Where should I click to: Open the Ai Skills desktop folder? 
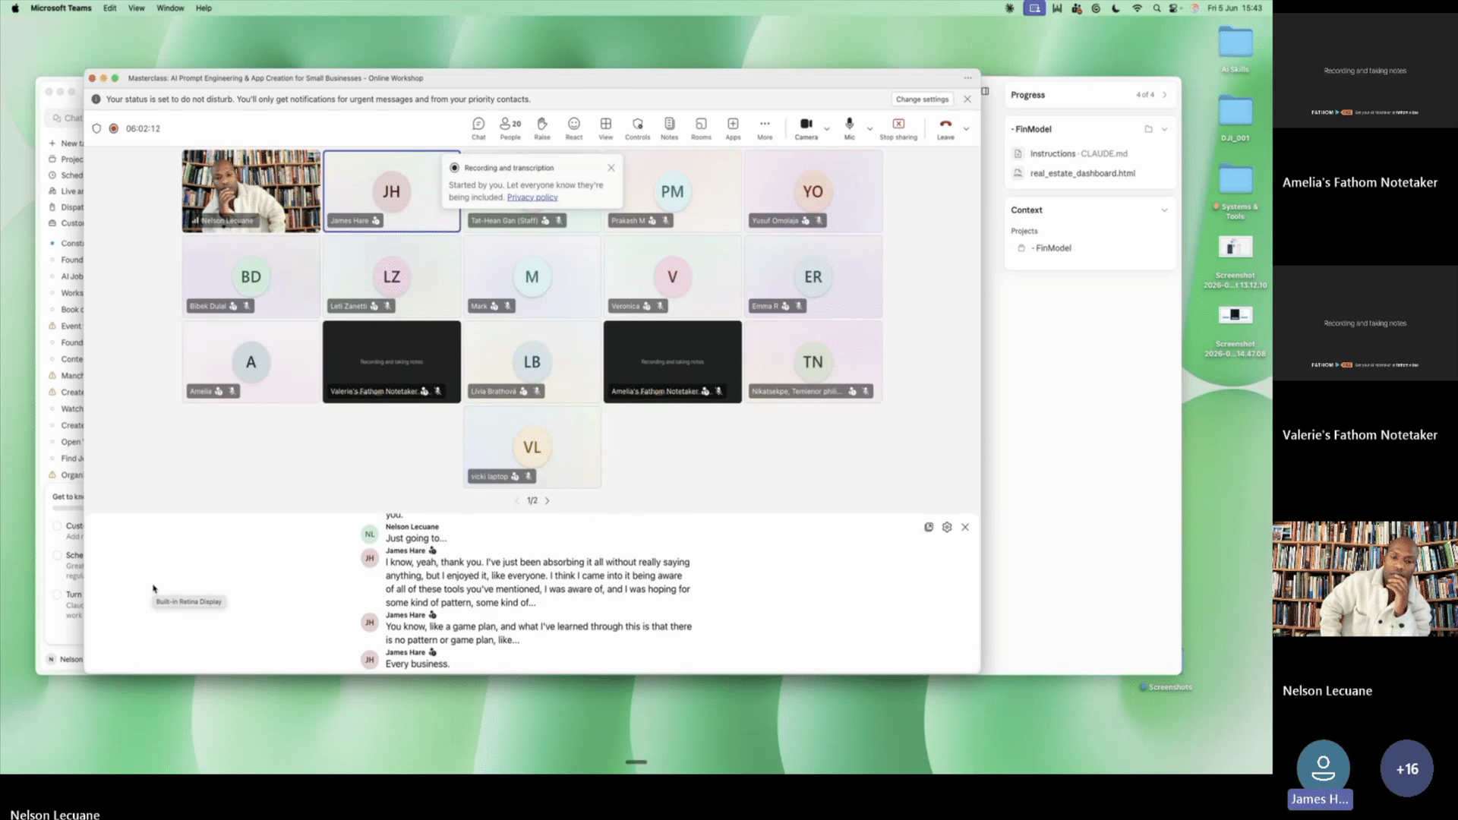tap(1236, 49)
